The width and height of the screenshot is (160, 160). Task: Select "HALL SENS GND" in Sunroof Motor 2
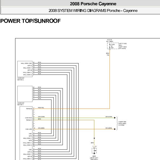pyautogui.click(x=26, y=63)
